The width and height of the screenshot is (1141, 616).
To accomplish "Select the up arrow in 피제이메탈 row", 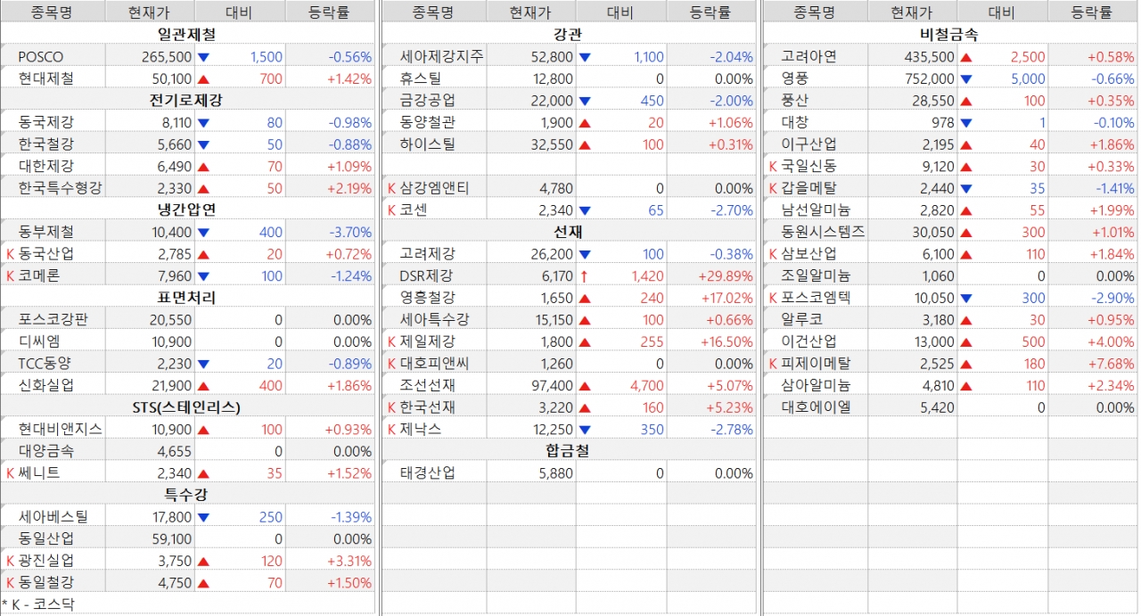I will [966, 364].
